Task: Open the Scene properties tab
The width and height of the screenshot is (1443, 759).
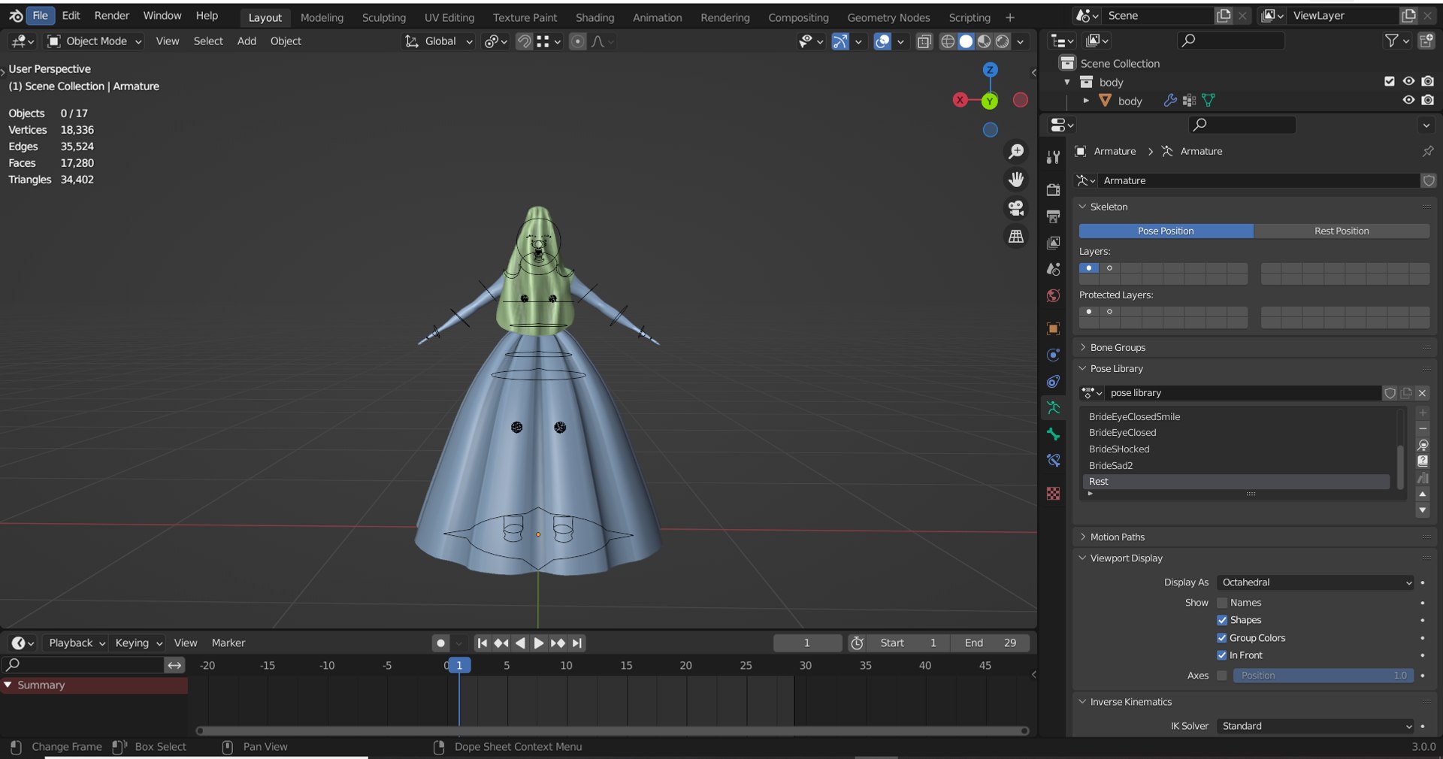Action: click(1053, 269)
